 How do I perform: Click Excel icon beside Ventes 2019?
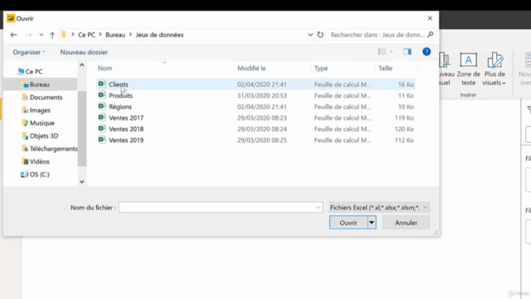tap(102, 140)
